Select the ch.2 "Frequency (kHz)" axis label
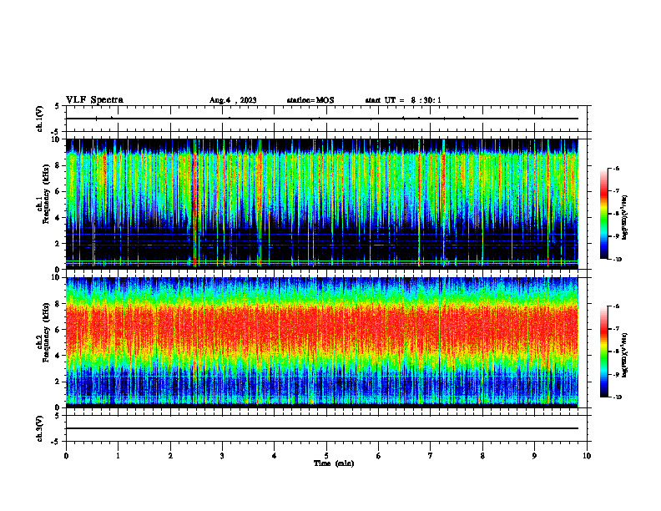 (46, 331)
